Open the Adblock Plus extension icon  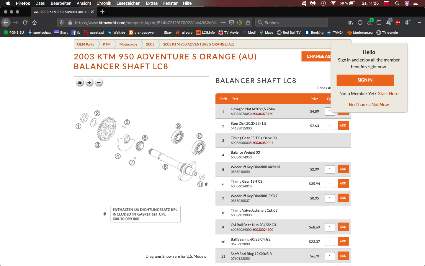[x=398, y=22]
